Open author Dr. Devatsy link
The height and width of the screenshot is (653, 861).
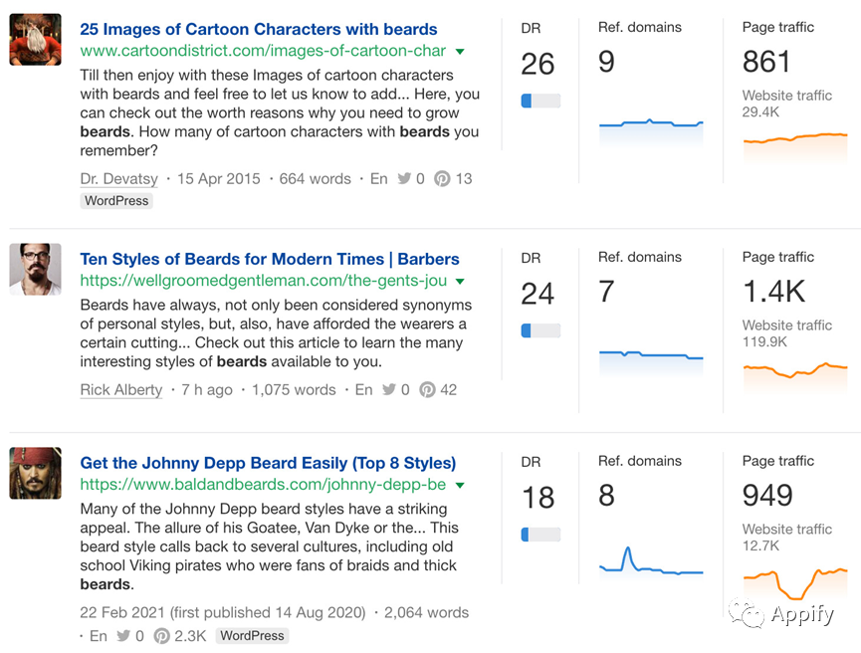(119, 179)
